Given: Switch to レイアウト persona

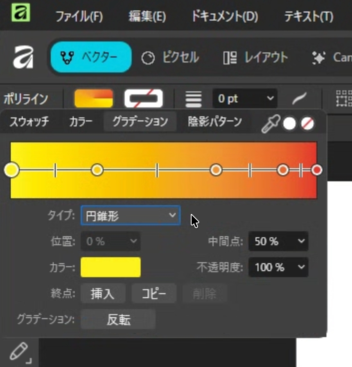Looking at the screenshot, I should click(255, 57).
